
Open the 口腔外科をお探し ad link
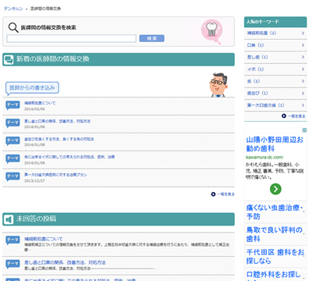273,276
